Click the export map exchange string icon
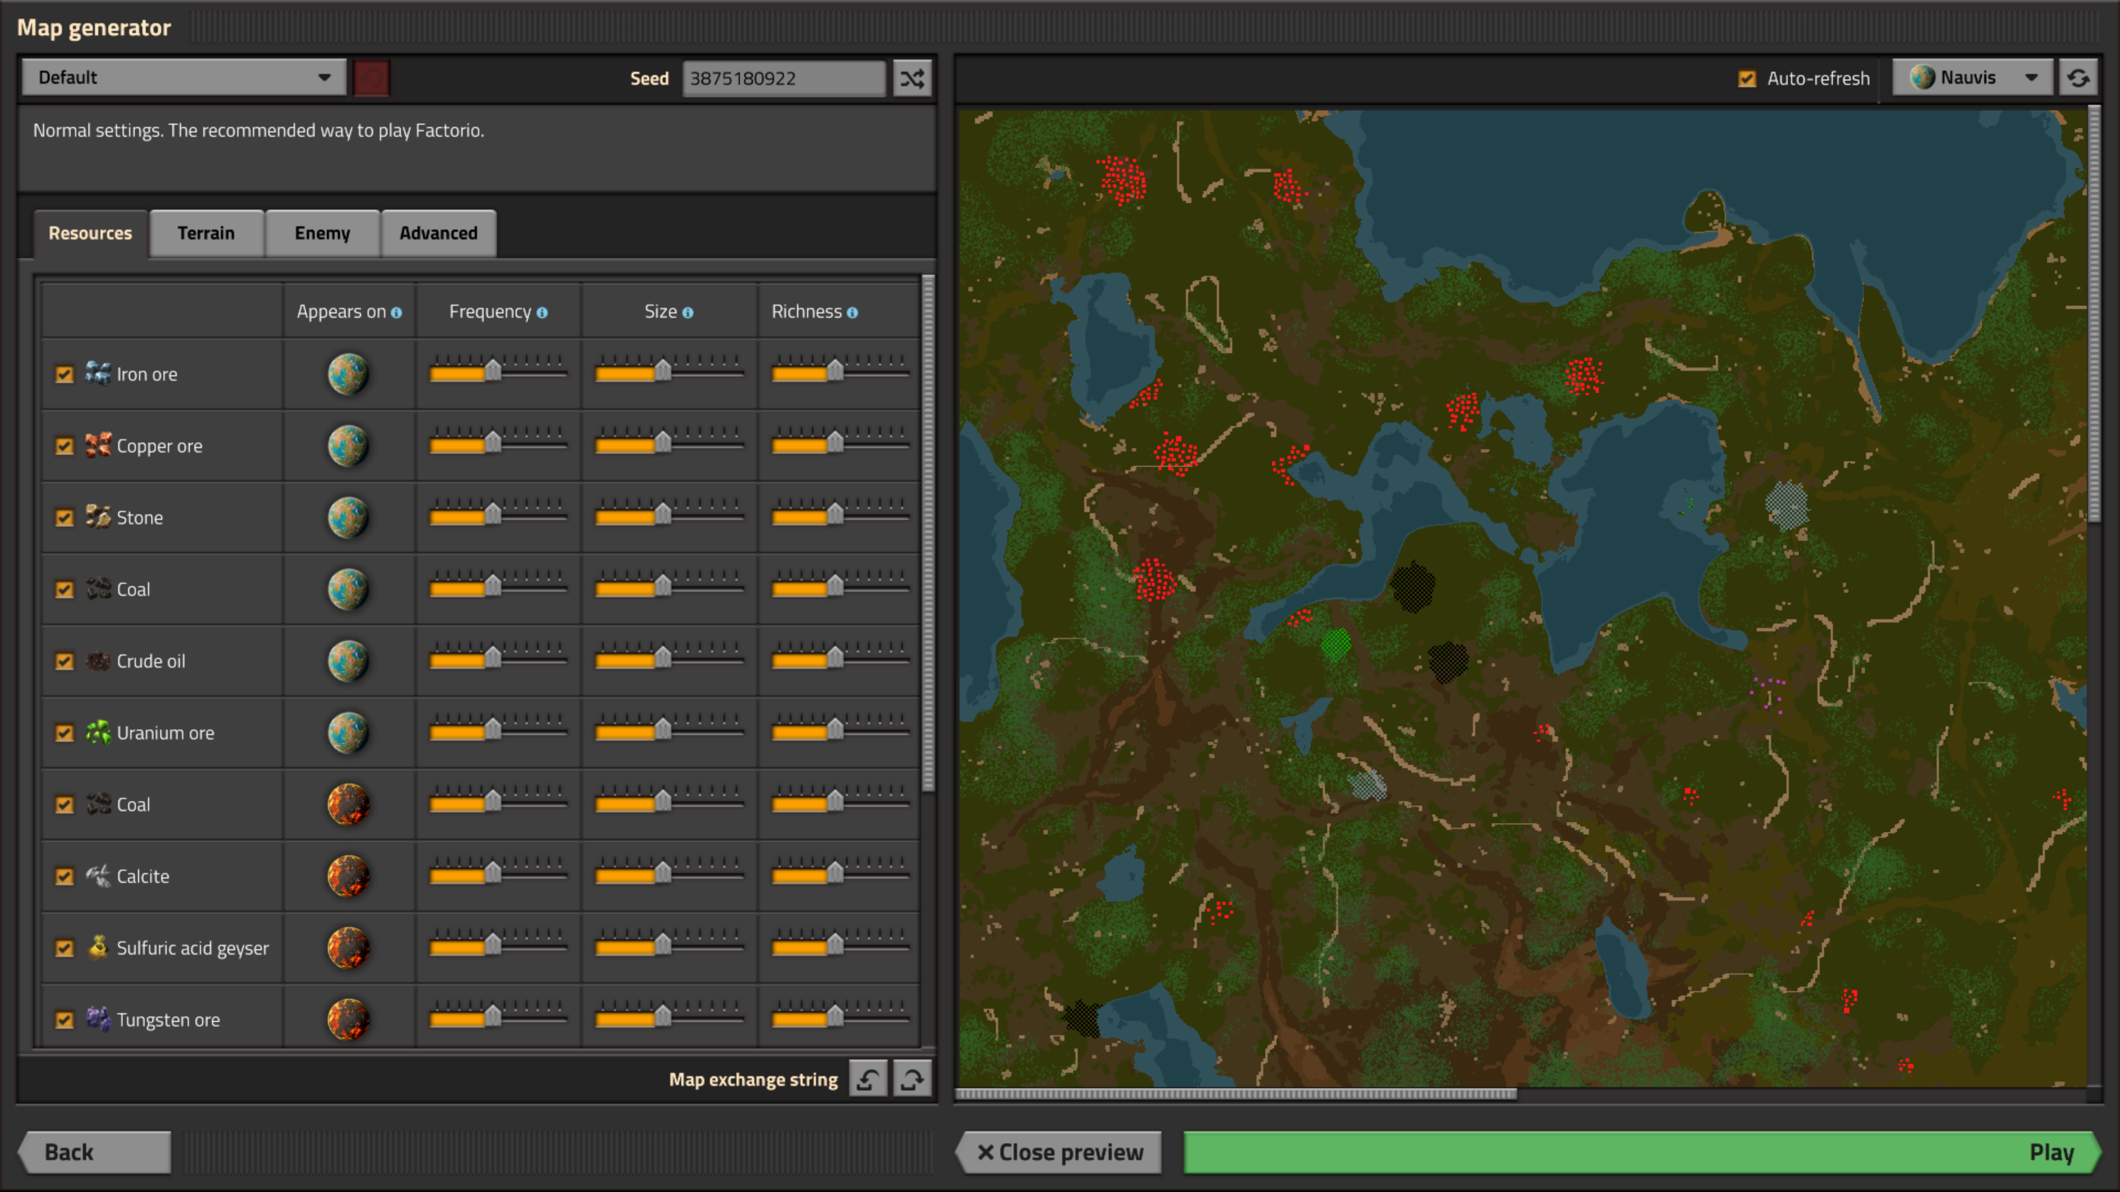 pyautogui.click(x=912, y=1078)
